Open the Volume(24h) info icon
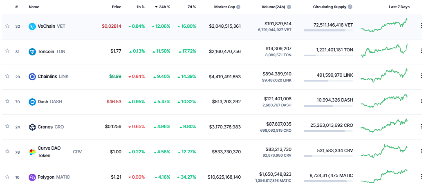The image size is (437, 188). click(289, 7)
